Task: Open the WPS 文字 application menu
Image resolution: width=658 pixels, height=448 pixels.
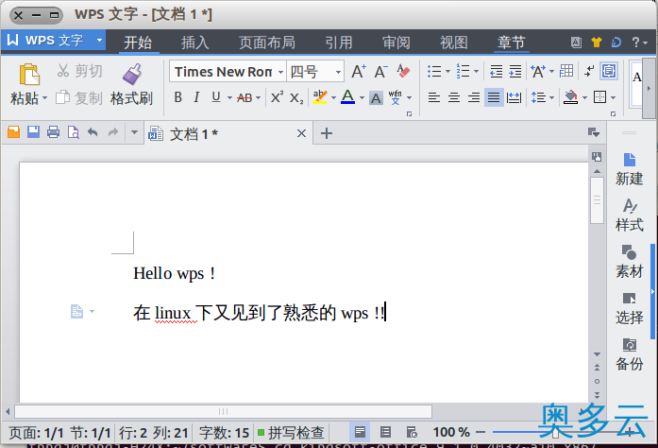Action: 53,41
